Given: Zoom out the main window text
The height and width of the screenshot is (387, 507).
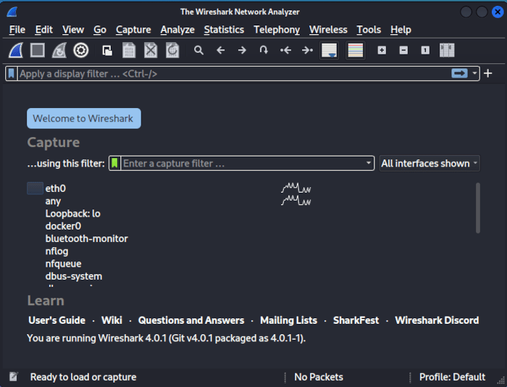Looking at the screenshot, I should point(403,51).
